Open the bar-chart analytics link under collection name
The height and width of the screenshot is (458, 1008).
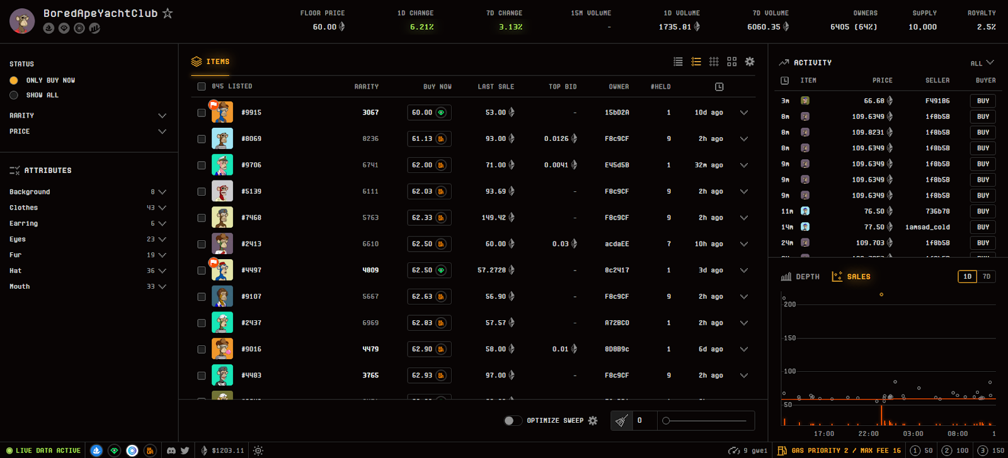[x=94, y=28]
